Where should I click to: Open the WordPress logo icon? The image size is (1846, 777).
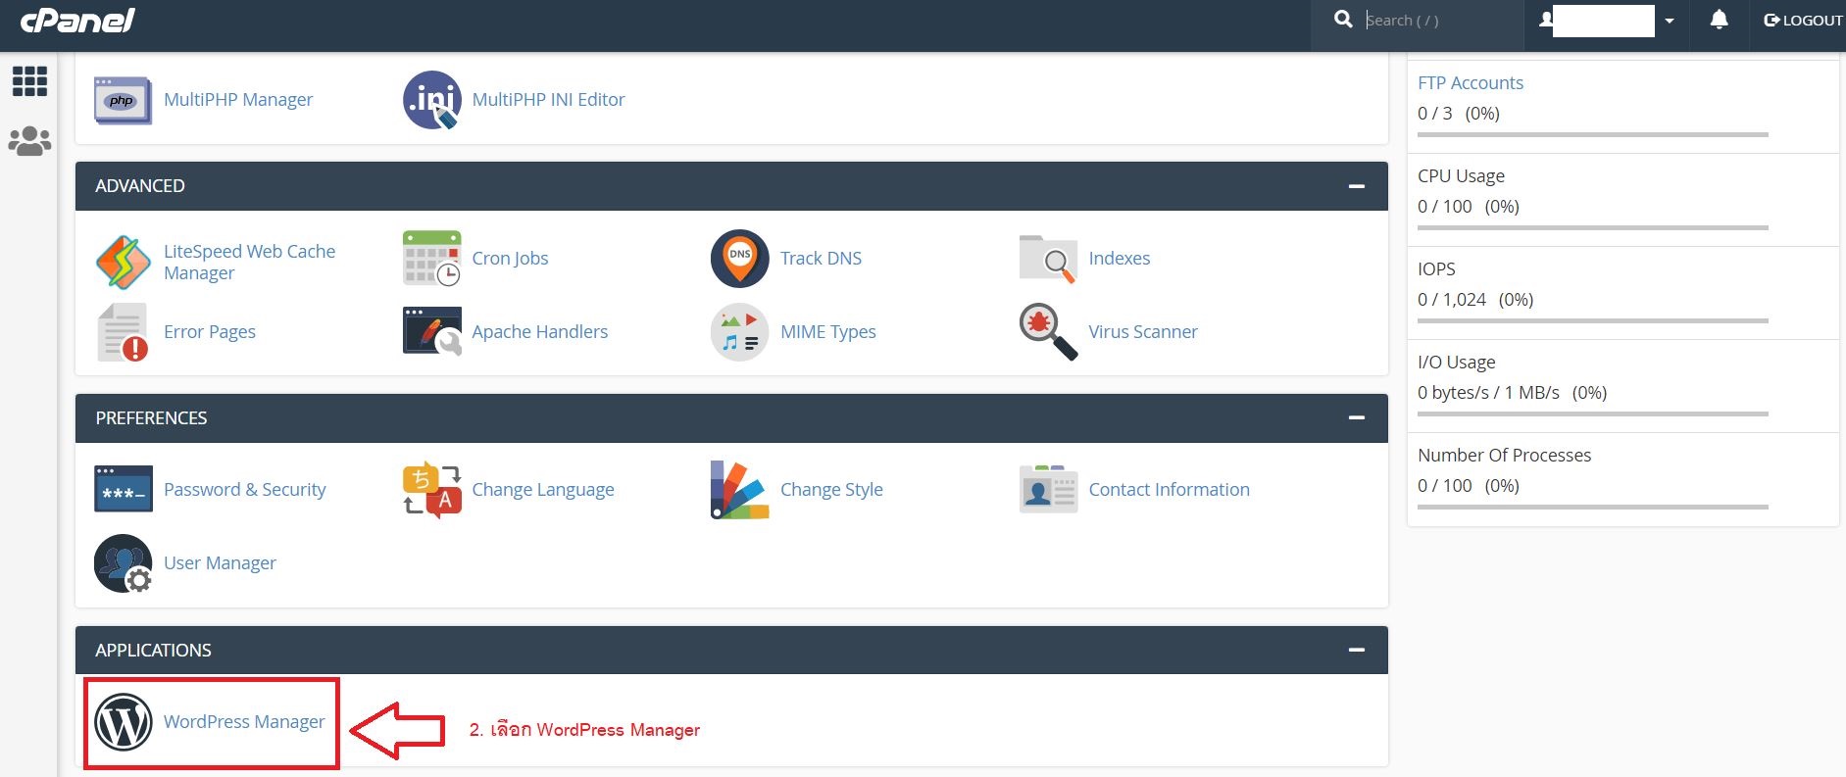point(124,722)
